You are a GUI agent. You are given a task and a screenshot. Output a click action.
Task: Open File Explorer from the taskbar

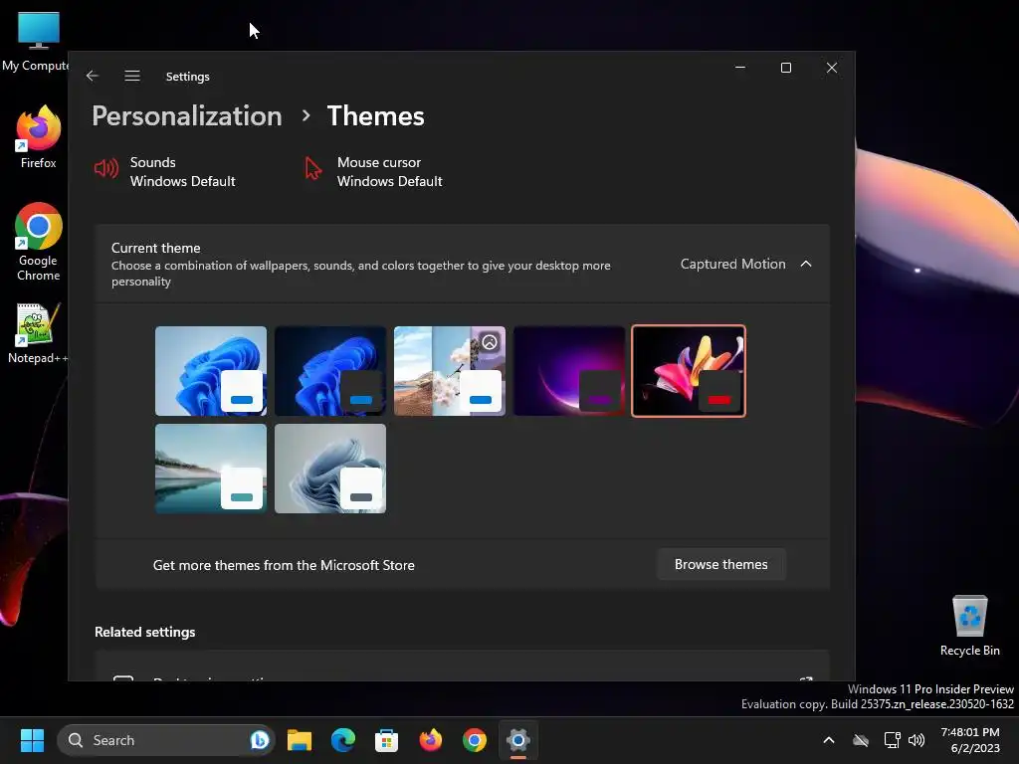click(x=300, y=740)
